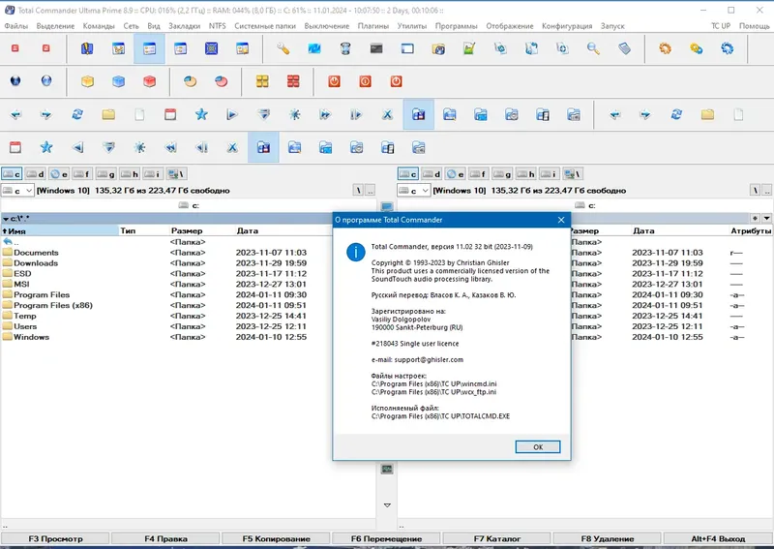The height and width of the screenshot is (549, 774).
Task: Open the left panel drive dropdown
Action: coord(17,190)
